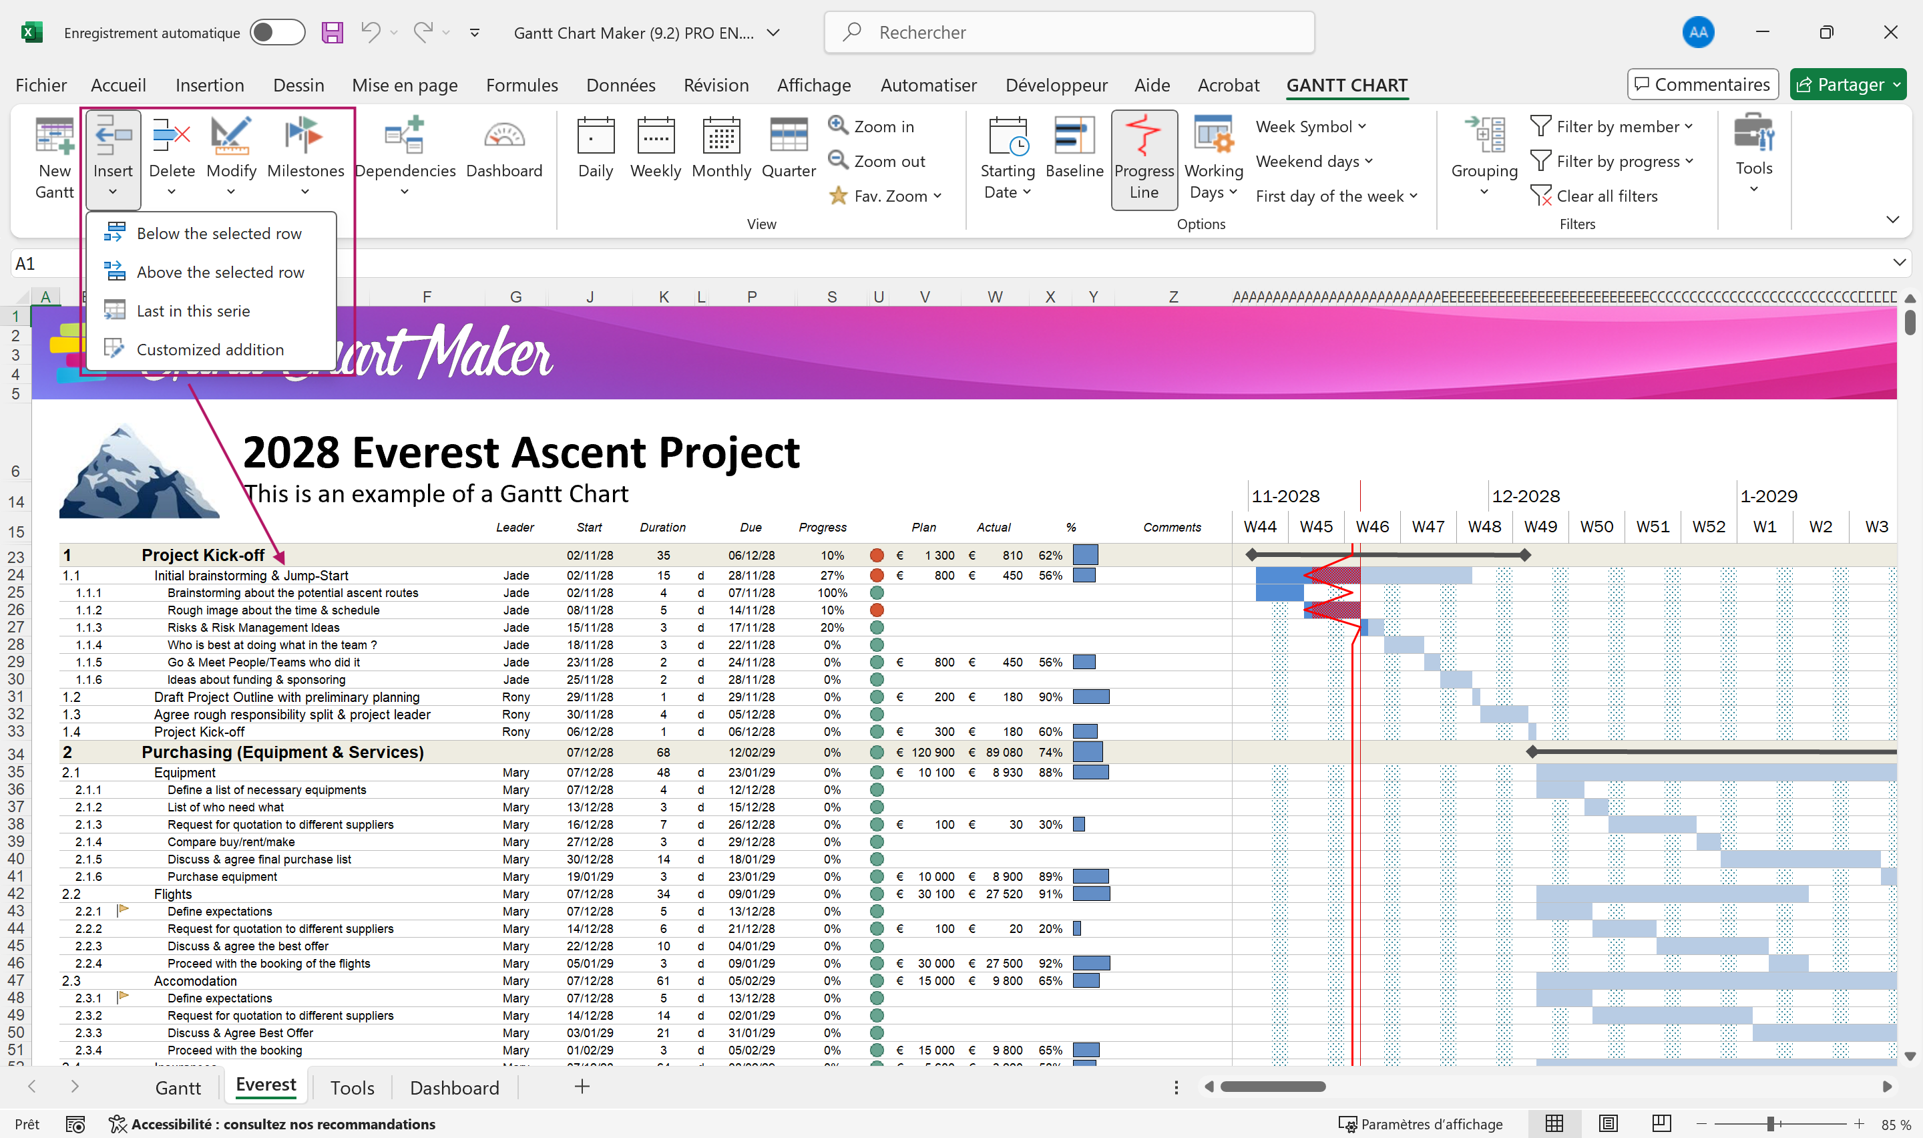Switch to Normal view in status bar

(x=1554, y=1123)
